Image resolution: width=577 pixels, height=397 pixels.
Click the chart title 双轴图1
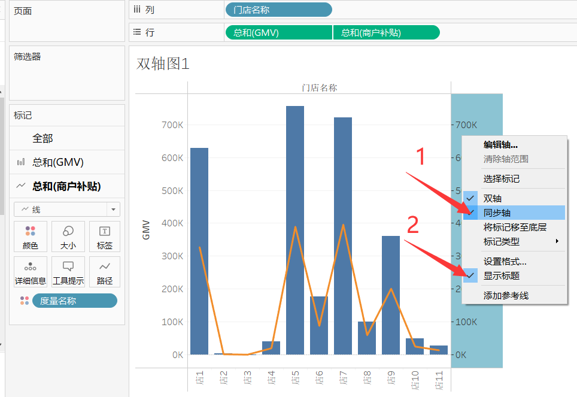(163, 63)
